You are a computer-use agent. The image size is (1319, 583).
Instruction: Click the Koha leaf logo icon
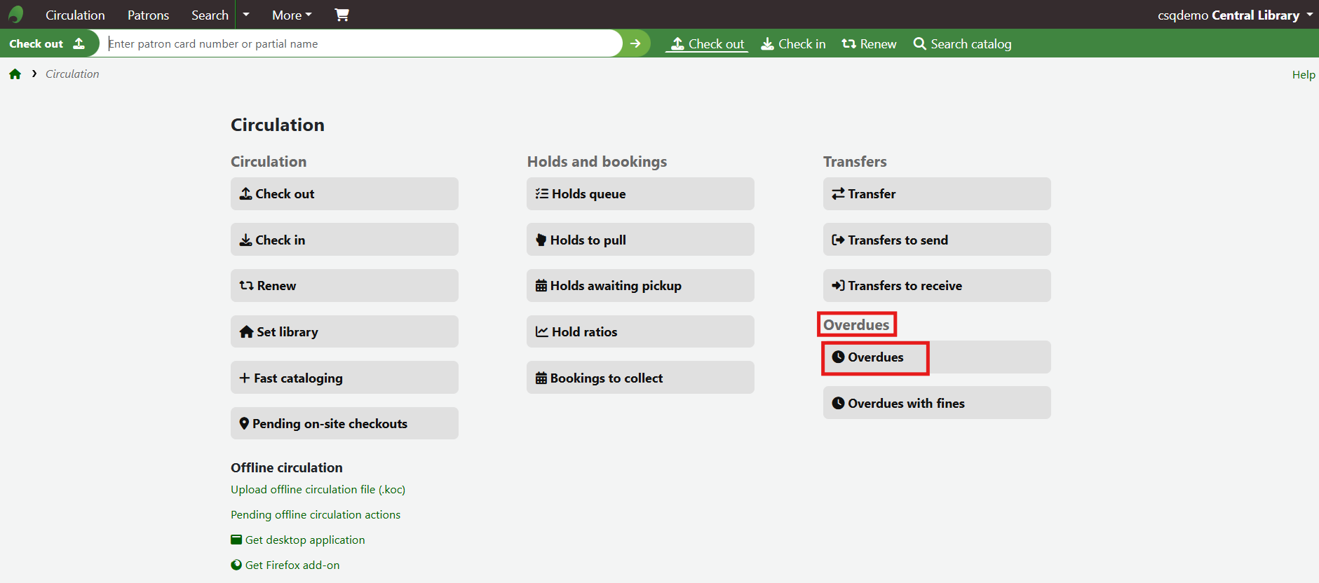pyautogui.click(x=16, y=15)
